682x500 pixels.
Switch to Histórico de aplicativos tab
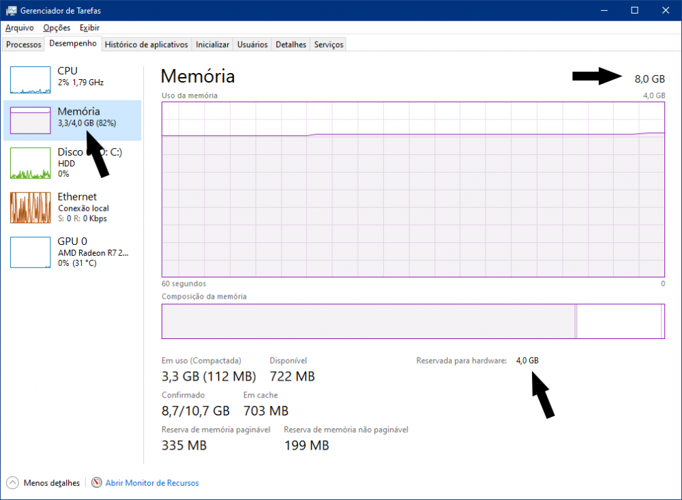point(146,44)
